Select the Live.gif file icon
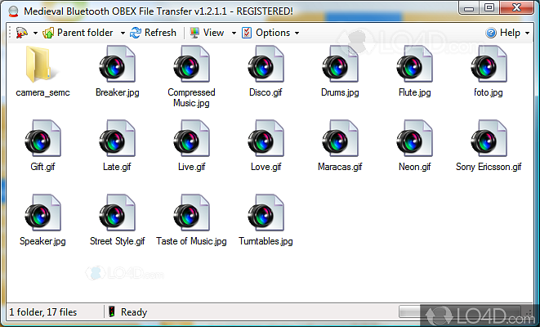 (192, 138)
